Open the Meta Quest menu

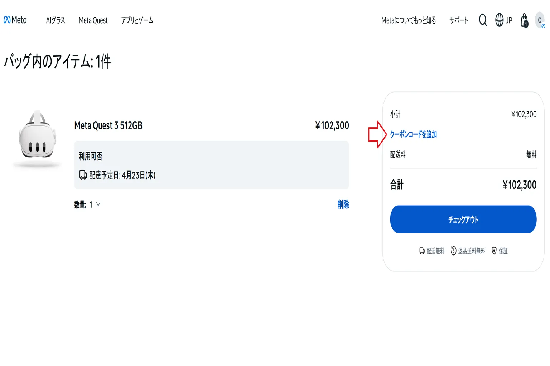pos(93,20)
